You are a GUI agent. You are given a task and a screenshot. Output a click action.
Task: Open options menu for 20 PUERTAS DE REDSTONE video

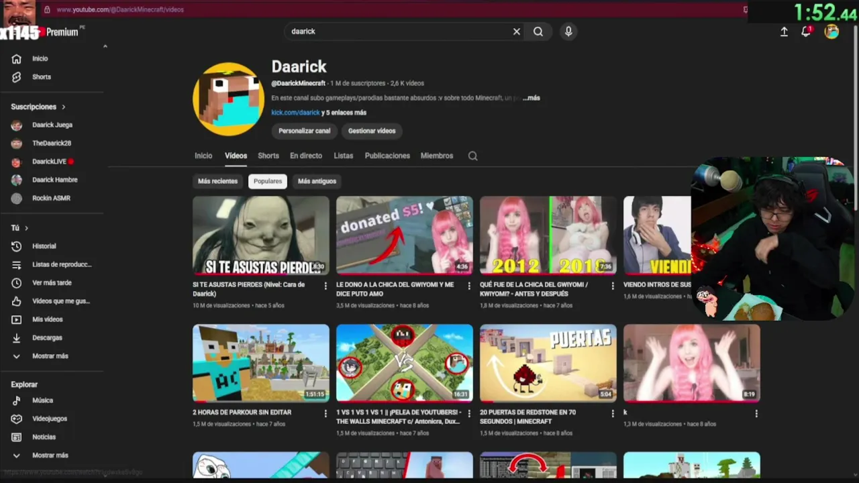click(x=613, y=414)
